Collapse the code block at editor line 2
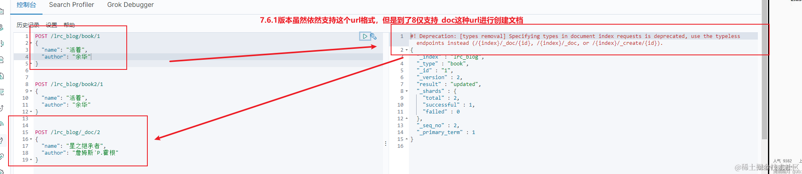Screen dimensions: 802x174 coord(31,43)
